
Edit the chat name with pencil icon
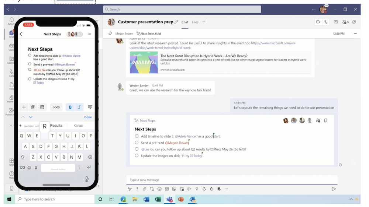coord(176,22)
